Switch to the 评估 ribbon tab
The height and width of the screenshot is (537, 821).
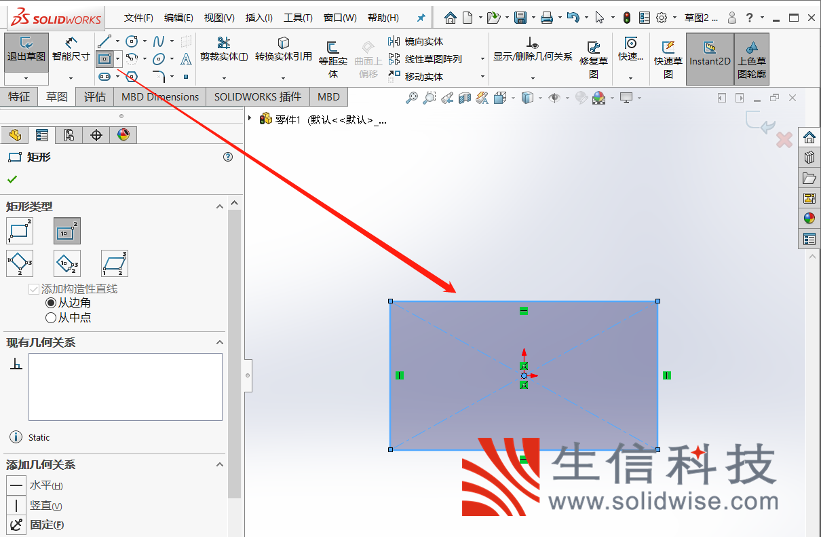coord(95,97)
